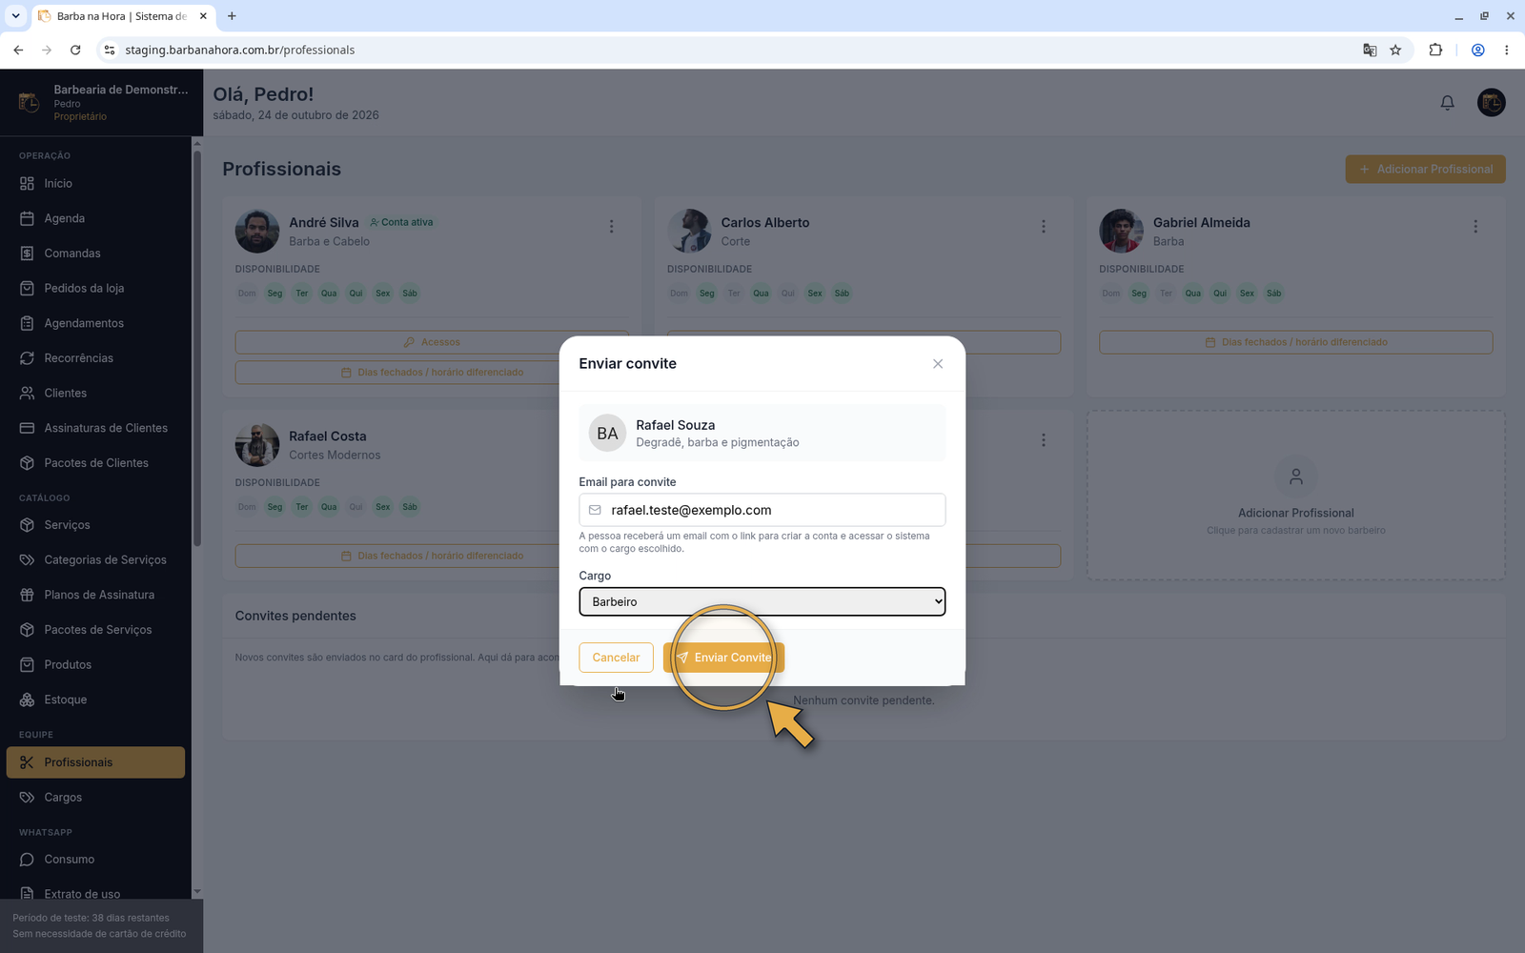Open Assinaturas de Clientes in sidebar

95,428
